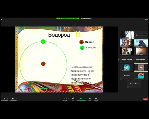The width and height of the screenshot is (149, 119).
Task: Click muted mic icon on Артём Шесслер tile
Action: (135, 62)
